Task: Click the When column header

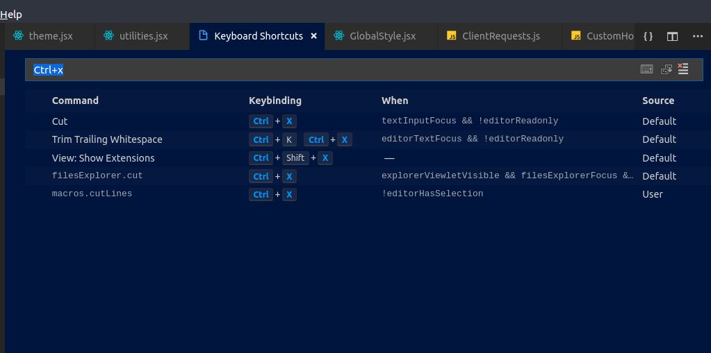Action: pyautogui.click(x=395, y=101)
